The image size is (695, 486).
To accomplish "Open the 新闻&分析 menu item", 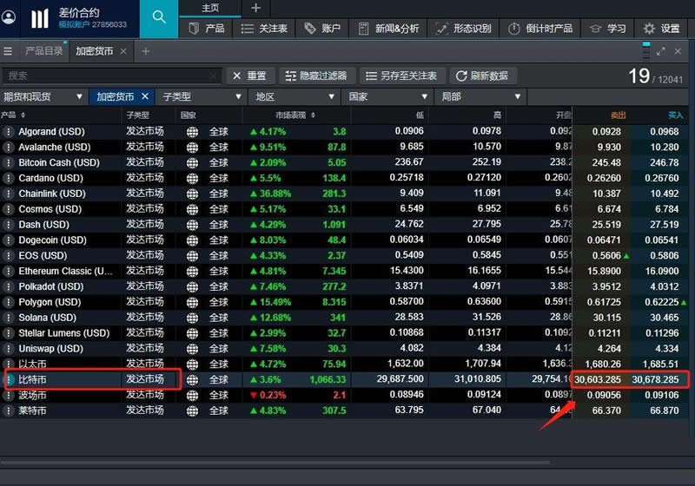I will tap(387, 29).
